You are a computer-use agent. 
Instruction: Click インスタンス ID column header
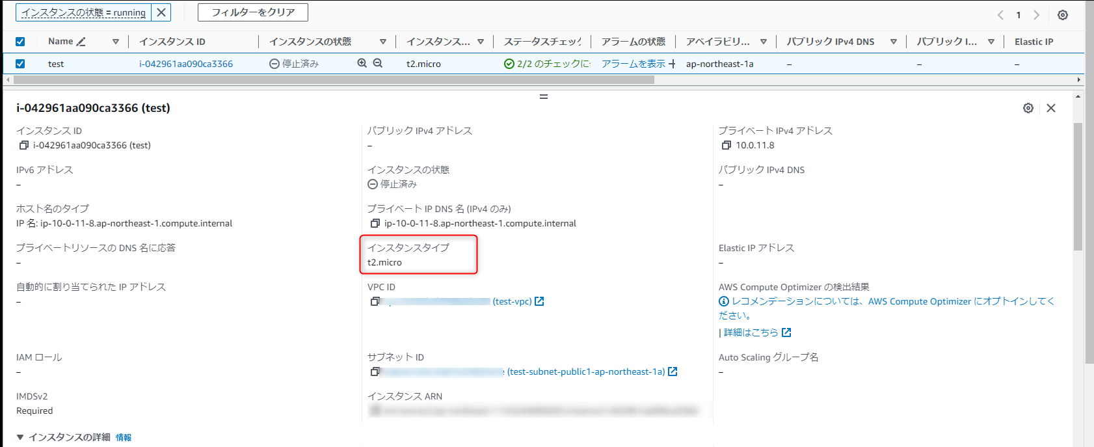point(172,42)
